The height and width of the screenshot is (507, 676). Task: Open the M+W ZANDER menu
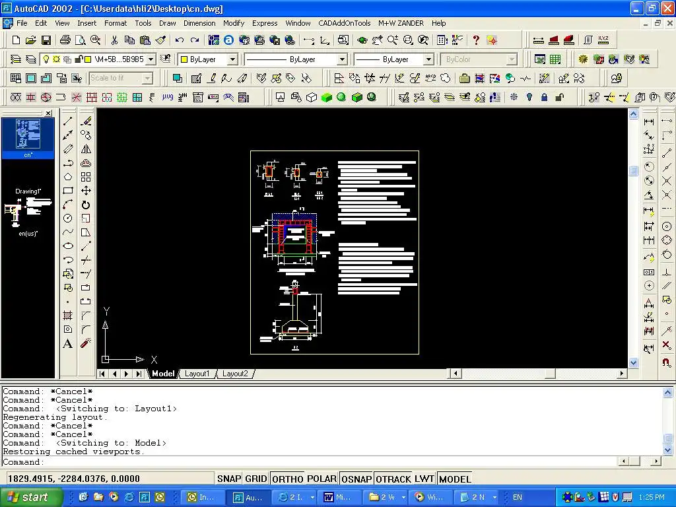401,23
